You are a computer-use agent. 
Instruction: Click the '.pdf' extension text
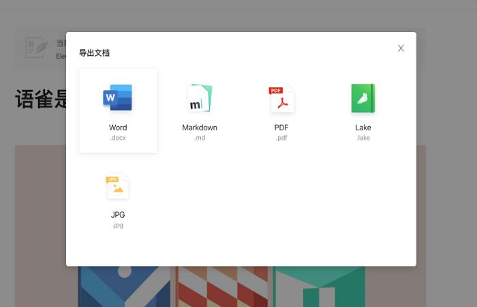click(281, 138)
